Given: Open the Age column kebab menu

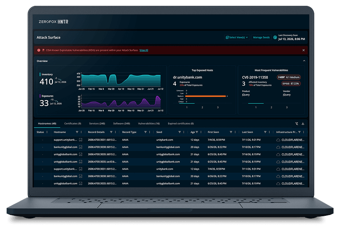Looking at the screenshot, I should 201,132.
